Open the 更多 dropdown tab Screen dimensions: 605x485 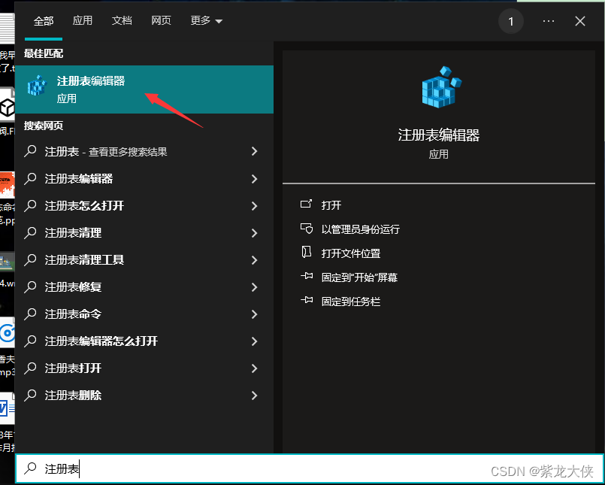click(207, 20)
